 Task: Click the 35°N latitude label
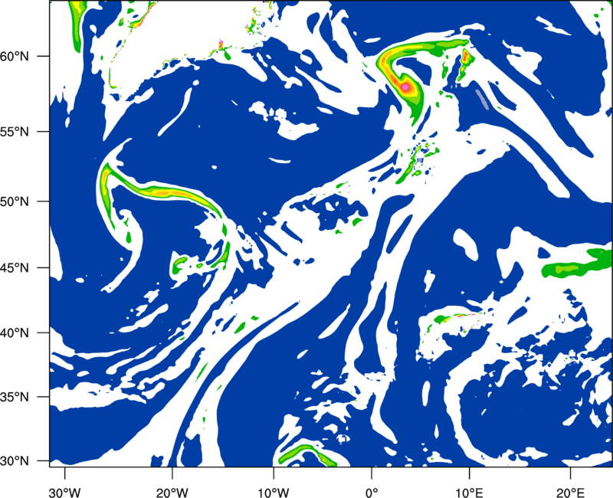pos(15,397)
